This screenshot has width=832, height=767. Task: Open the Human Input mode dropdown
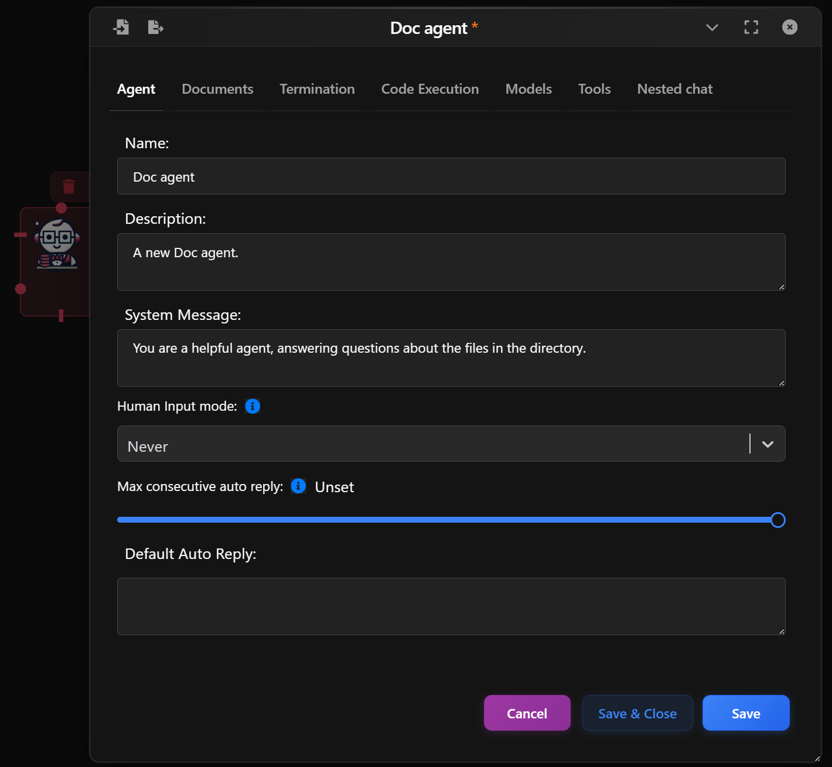(x=451, y=444)
